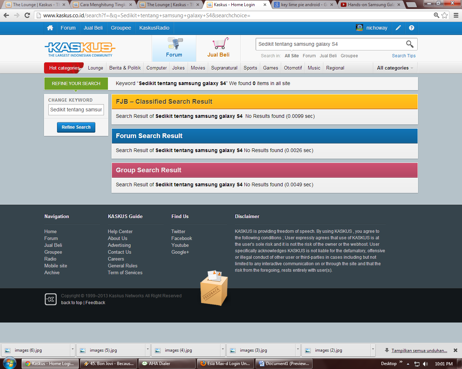The height and width of the screenshot is (369, 462).
Task: Open dropdown arrow for images (6).jpg
Action: tap(73, 350)
